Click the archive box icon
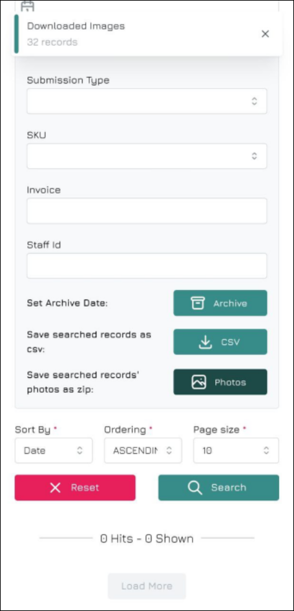 [x=198, y=303]
